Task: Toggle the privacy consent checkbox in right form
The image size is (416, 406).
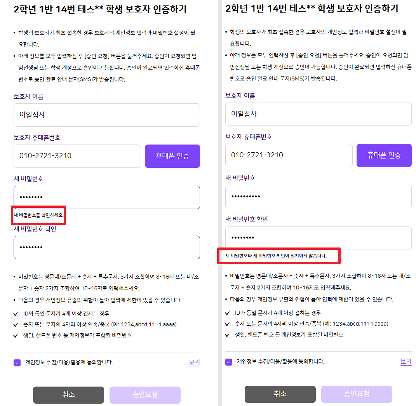Action: tap(229, 362)
